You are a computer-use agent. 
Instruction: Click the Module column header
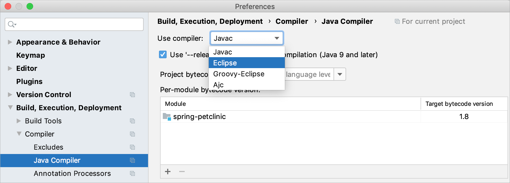(x=291, y=104)
